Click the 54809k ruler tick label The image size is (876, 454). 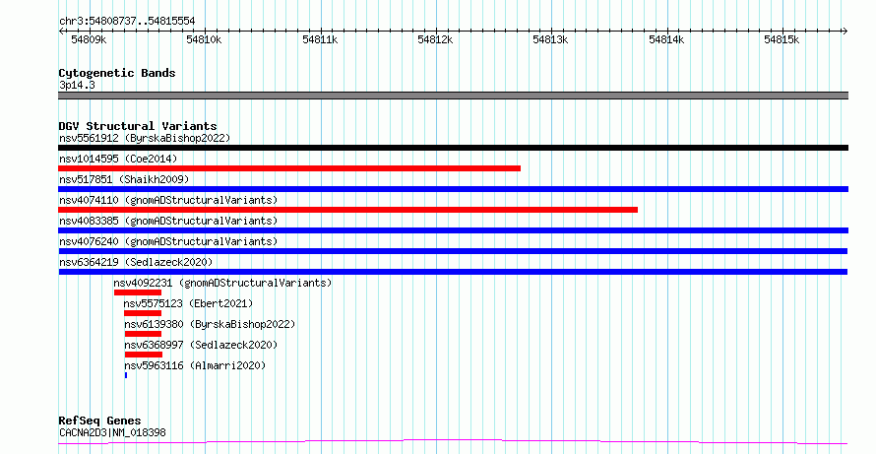tap(89, 39)
